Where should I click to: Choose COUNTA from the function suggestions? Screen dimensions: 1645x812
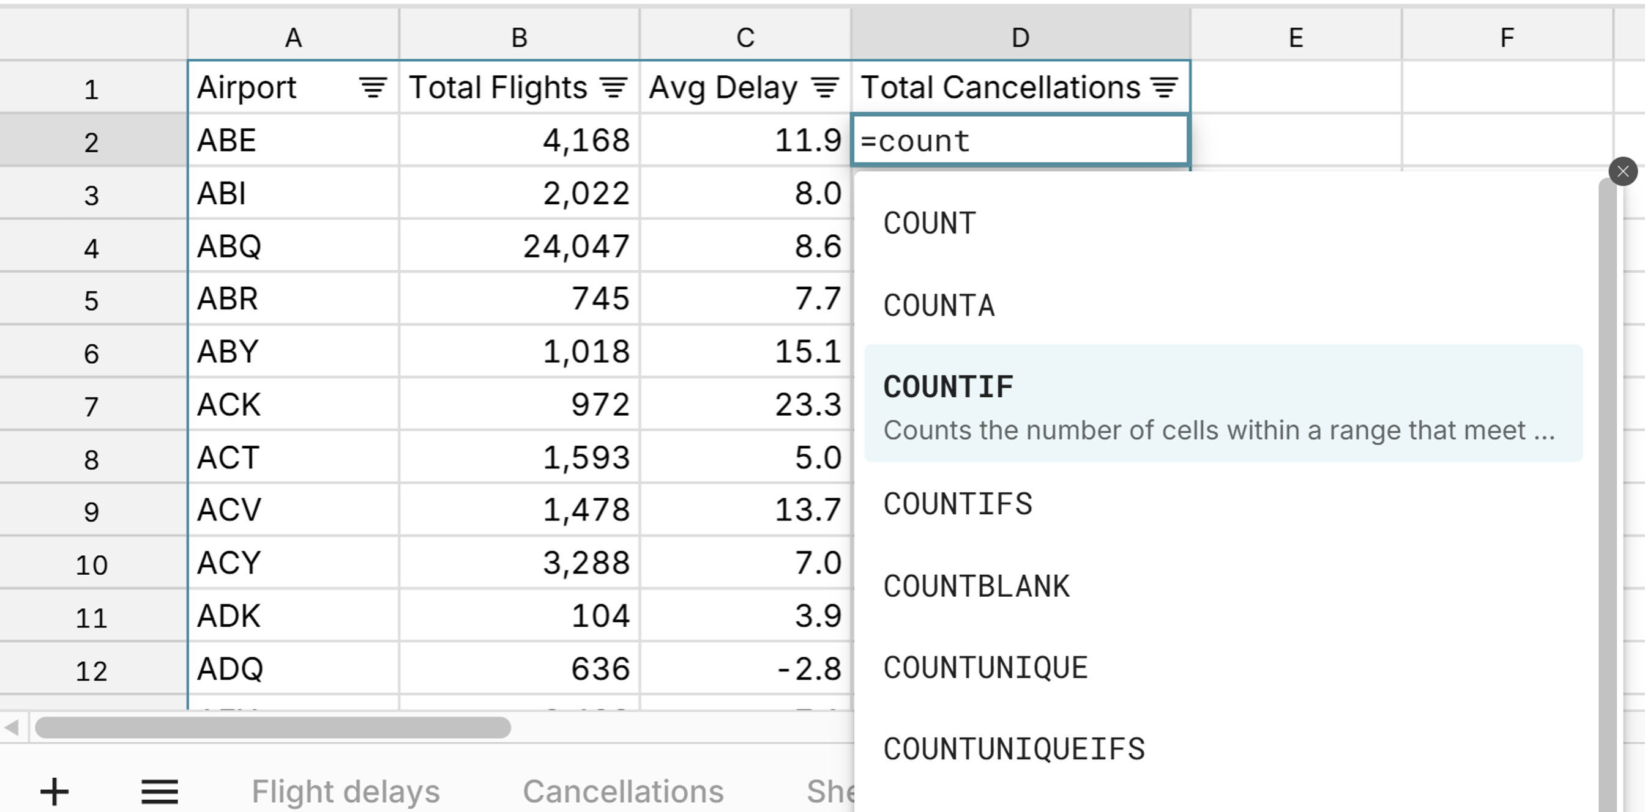coord(939,306)
